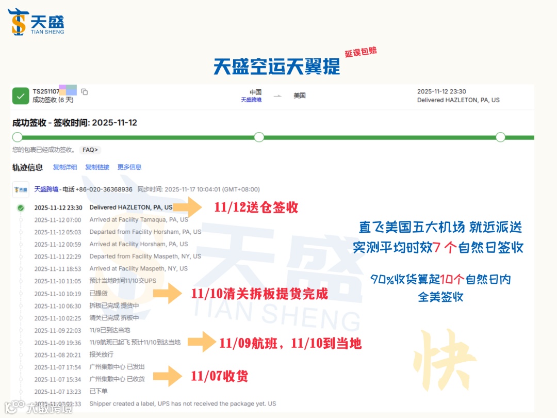This screenshot has height=418, width=557.
Task: Click phone number +86-020-36368936
Action: point(104,189)
